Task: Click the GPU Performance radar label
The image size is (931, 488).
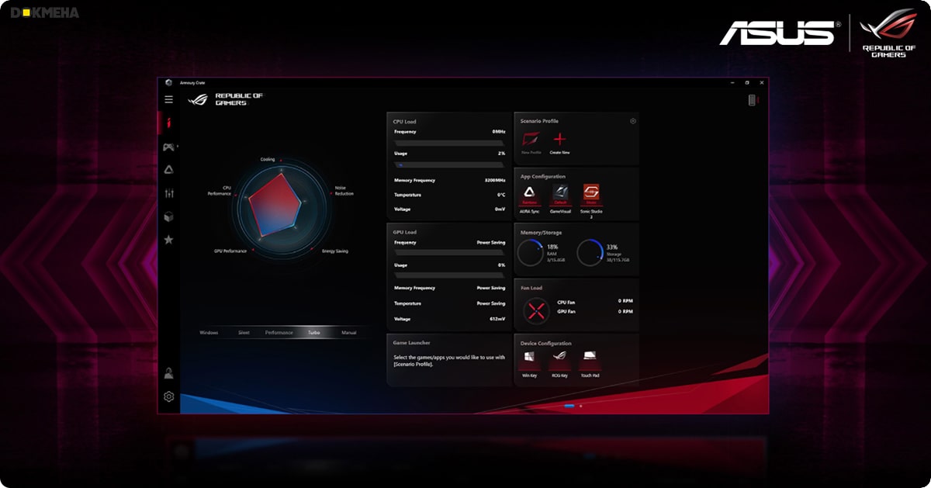Action: tap(230, 251)
